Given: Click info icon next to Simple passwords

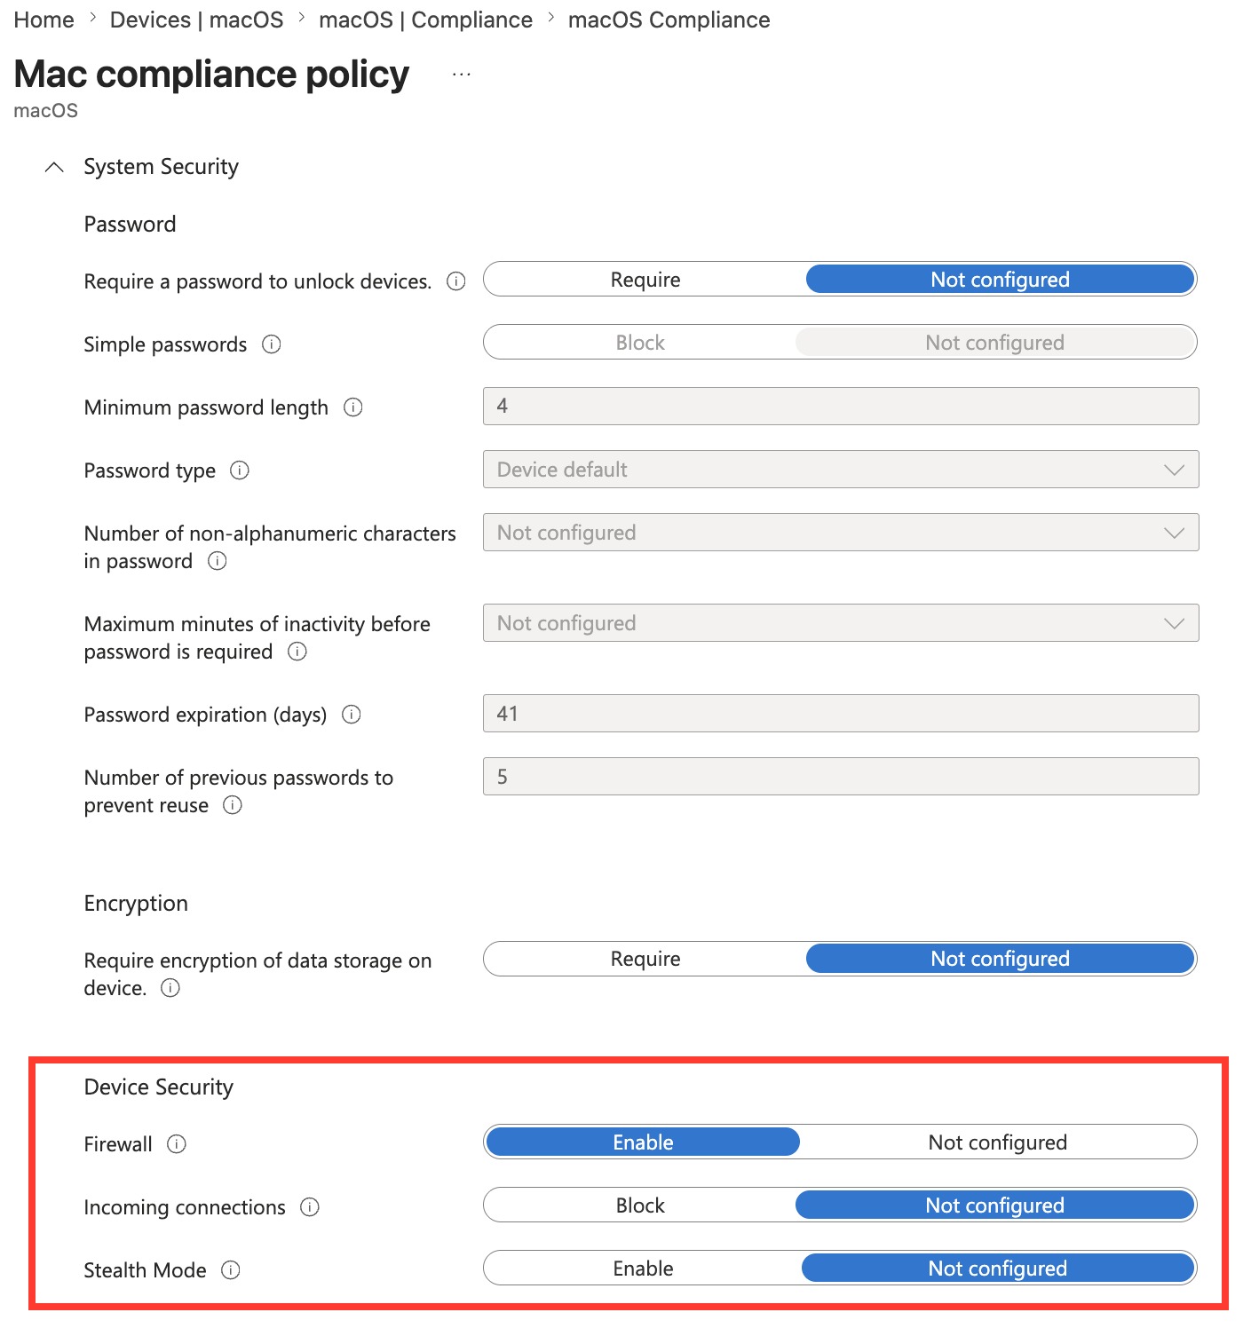Looking at the screenshot, I should tap(272, 344).
